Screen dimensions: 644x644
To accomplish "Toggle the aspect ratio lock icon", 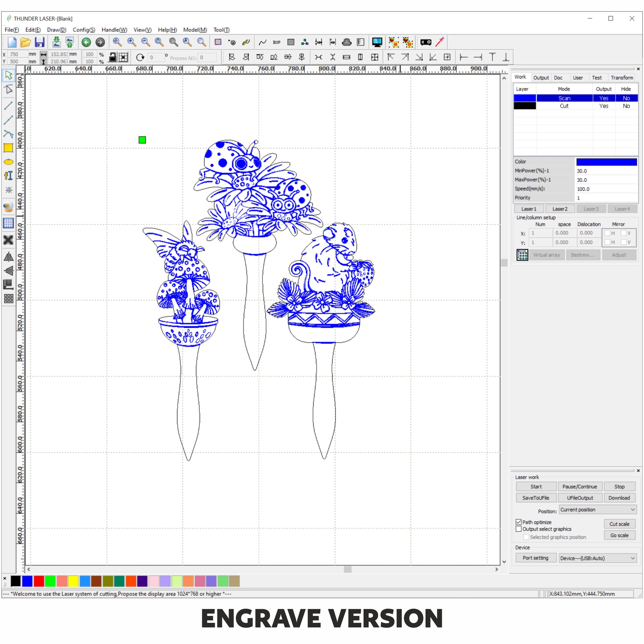I will coord(113,57).
